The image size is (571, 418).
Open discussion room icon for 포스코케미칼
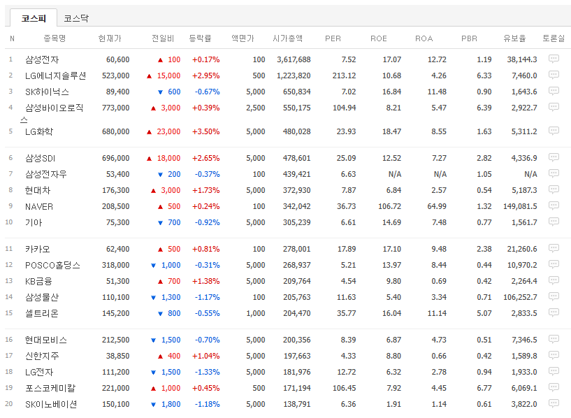click(x=554, y=387)
